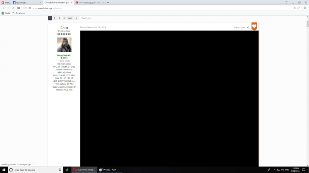Open the downloads arrow icon

click(x=305, y=8)
